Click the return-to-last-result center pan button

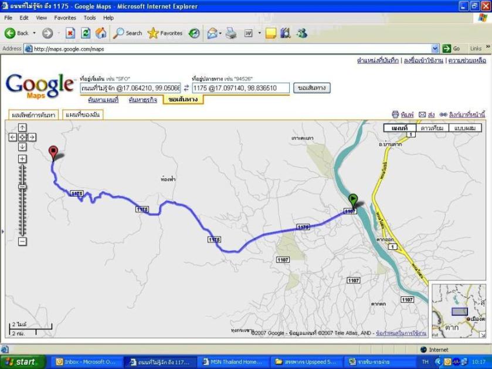(x=22, y=137)
